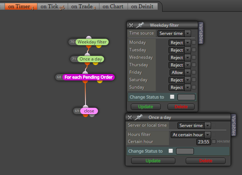Open Variables tab on Once a day panel

(233, 126)
